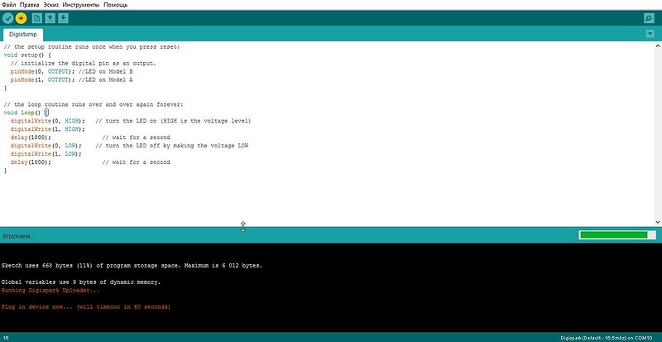Open the Эскиз menu

point(51,5)
